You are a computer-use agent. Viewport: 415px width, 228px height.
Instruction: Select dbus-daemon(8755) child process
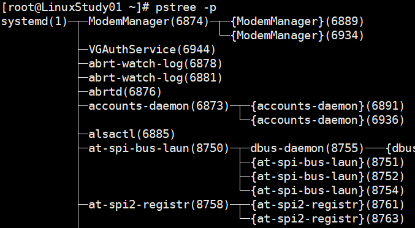308,148
